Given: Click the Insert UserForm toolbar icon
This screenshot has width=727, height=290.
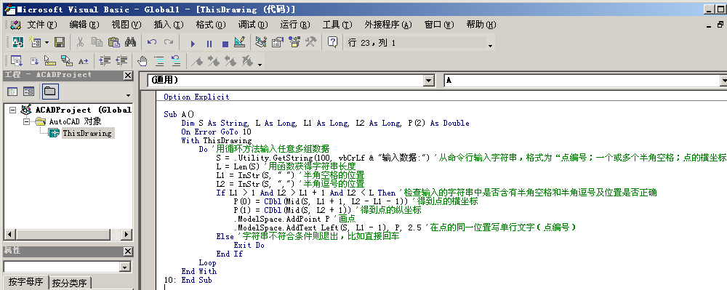Looking at the screenshot, I should point(35,43).
